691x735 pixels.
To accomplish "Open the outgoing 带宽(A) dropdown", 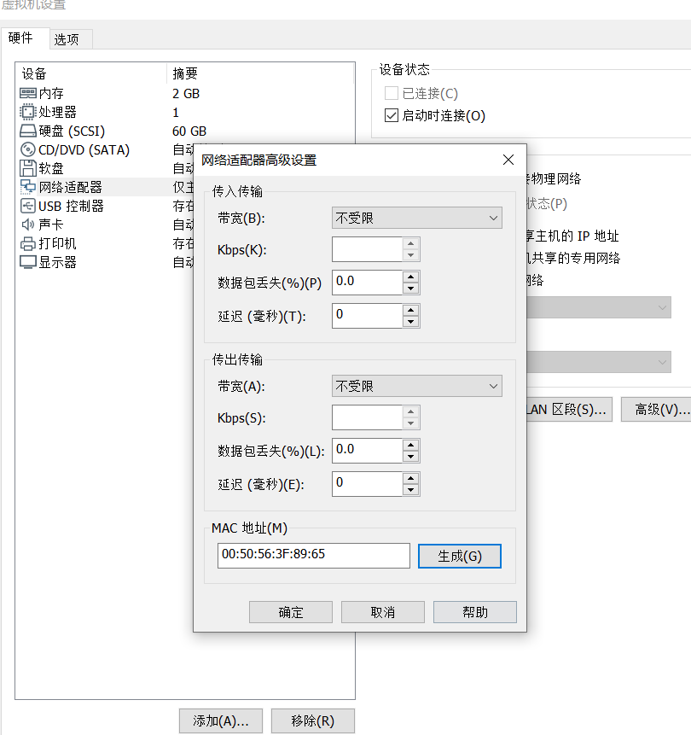I will [x=417, y=386].
